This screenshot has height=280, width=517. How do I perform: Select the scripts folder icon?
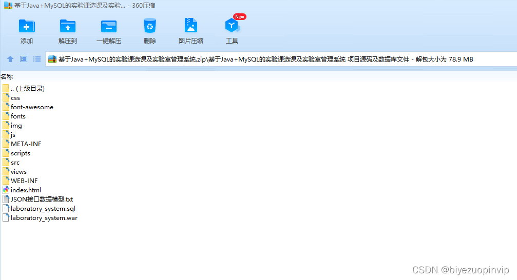(x=6, y=153)
